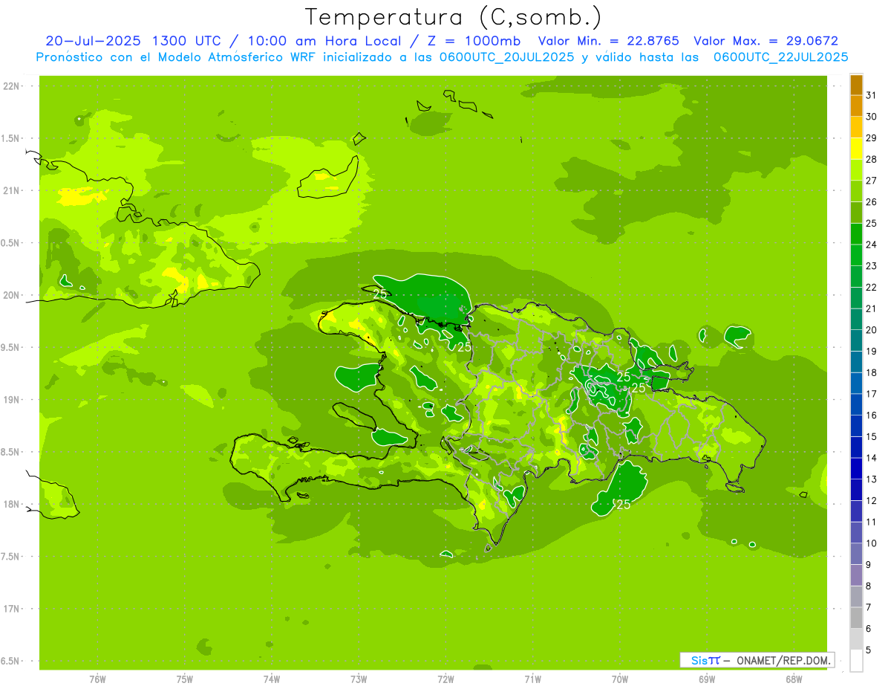Click the 72W longitude axis label
Viewport: 891px width, 689px height.
click(x=446, y=679)
